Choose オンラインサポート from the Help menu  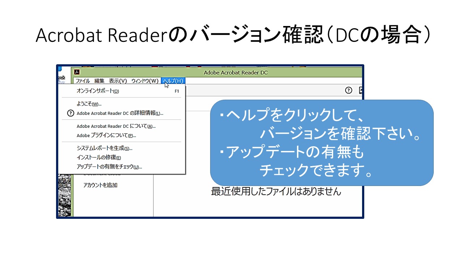(122, 91)
